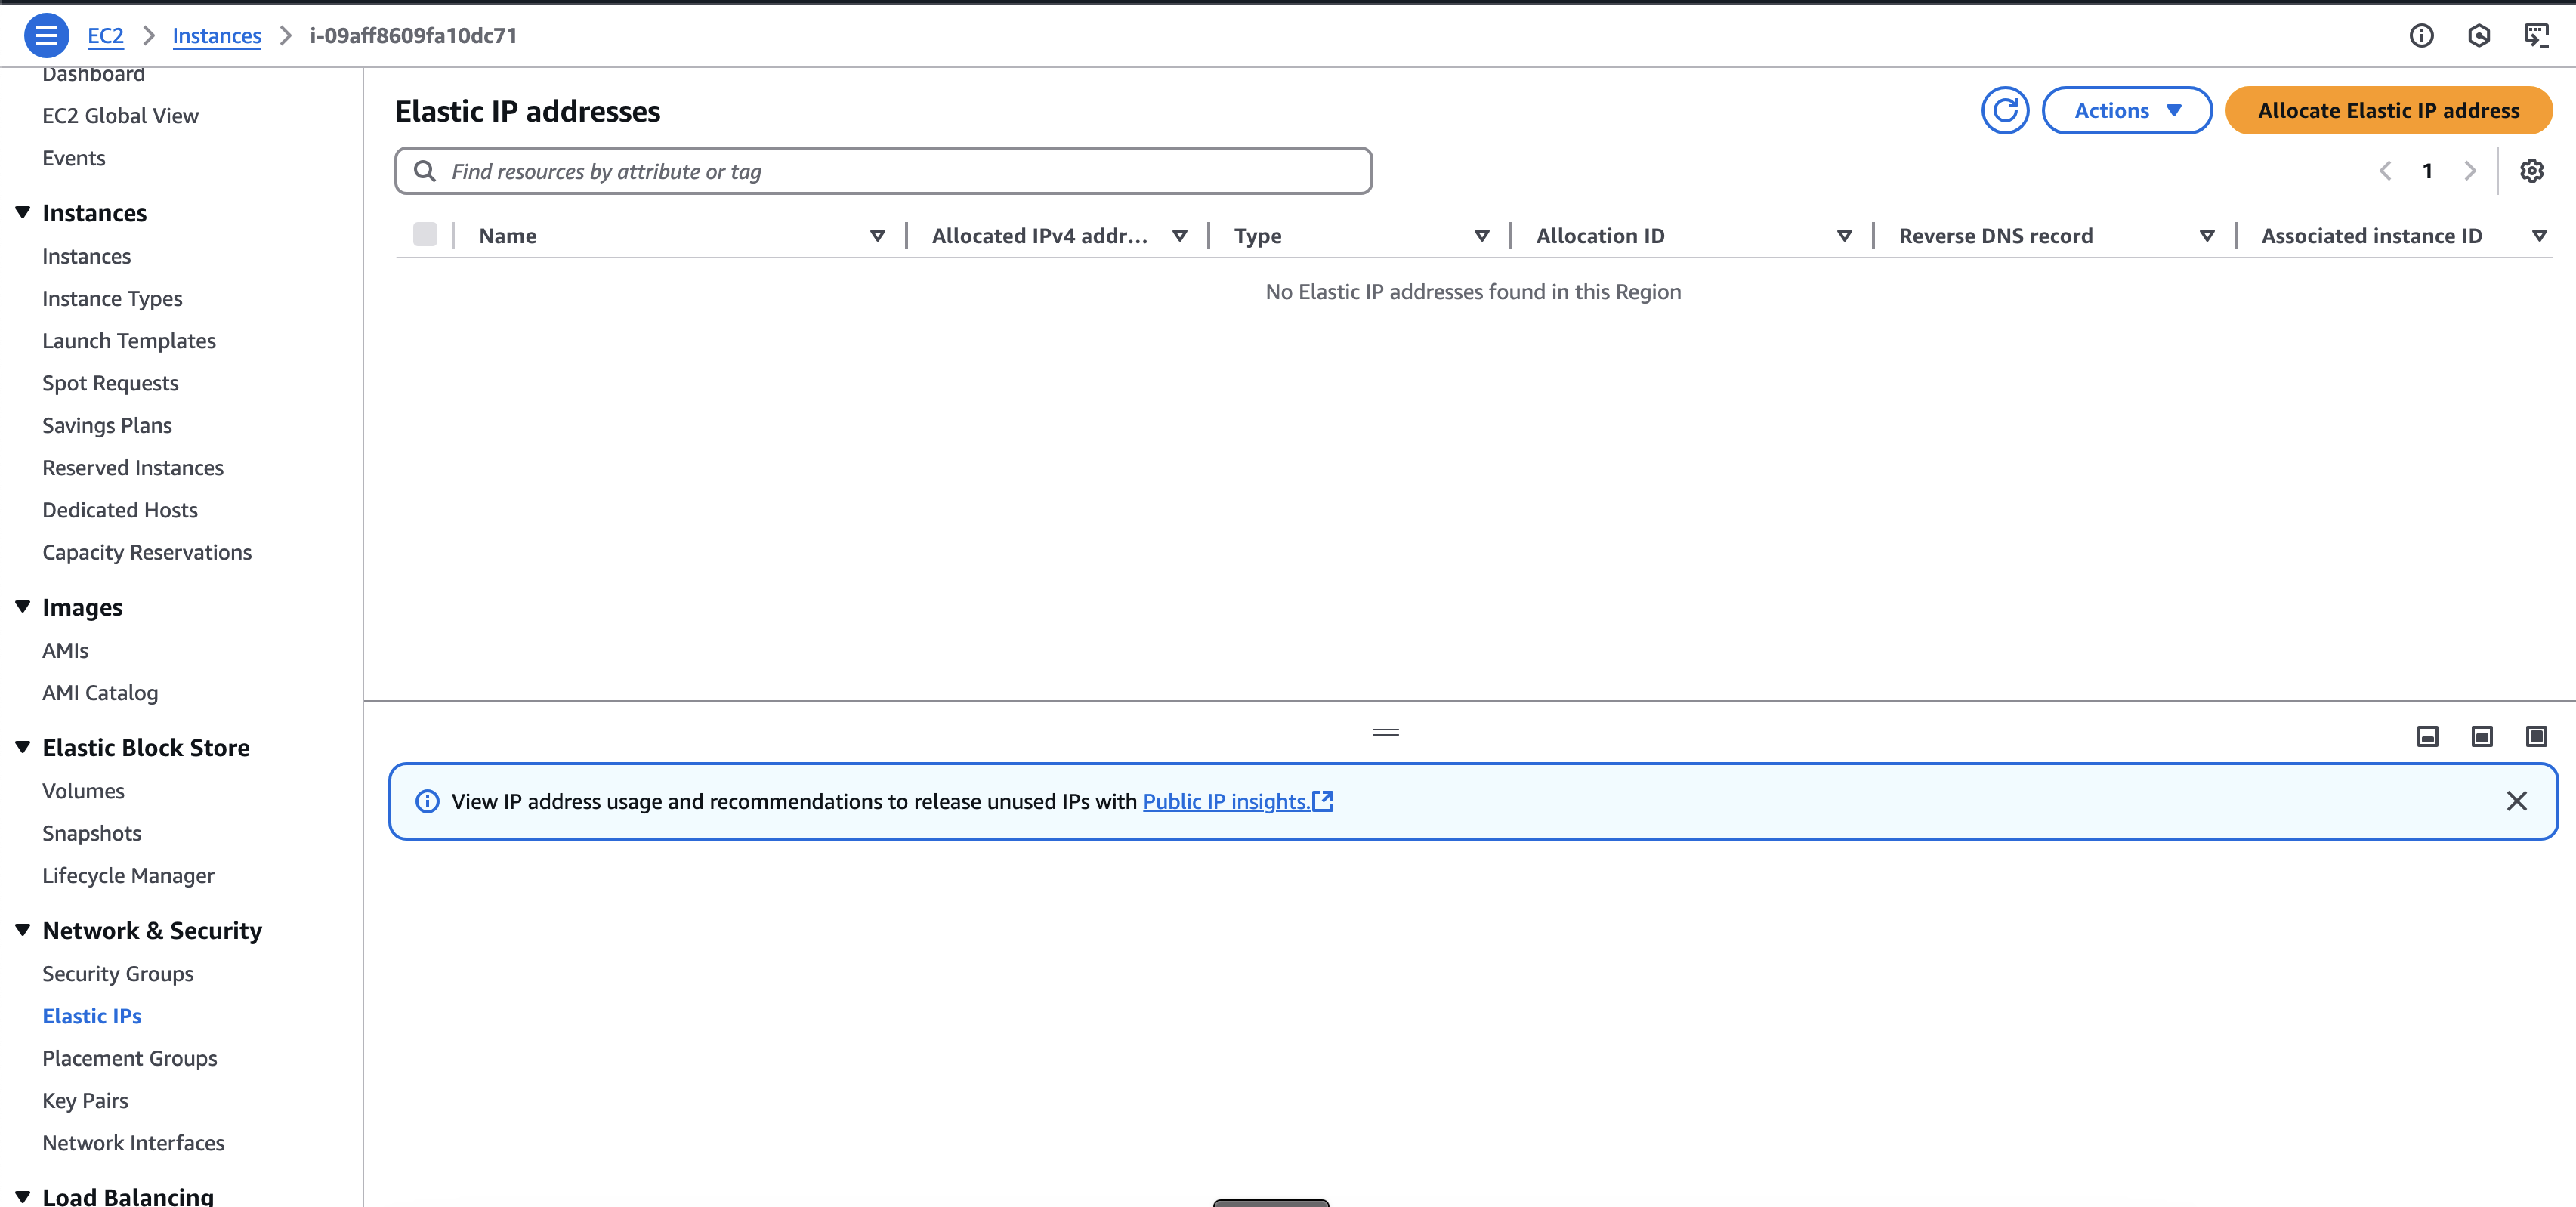Click Allocate Elastic IP address button

click(2388, 111)
